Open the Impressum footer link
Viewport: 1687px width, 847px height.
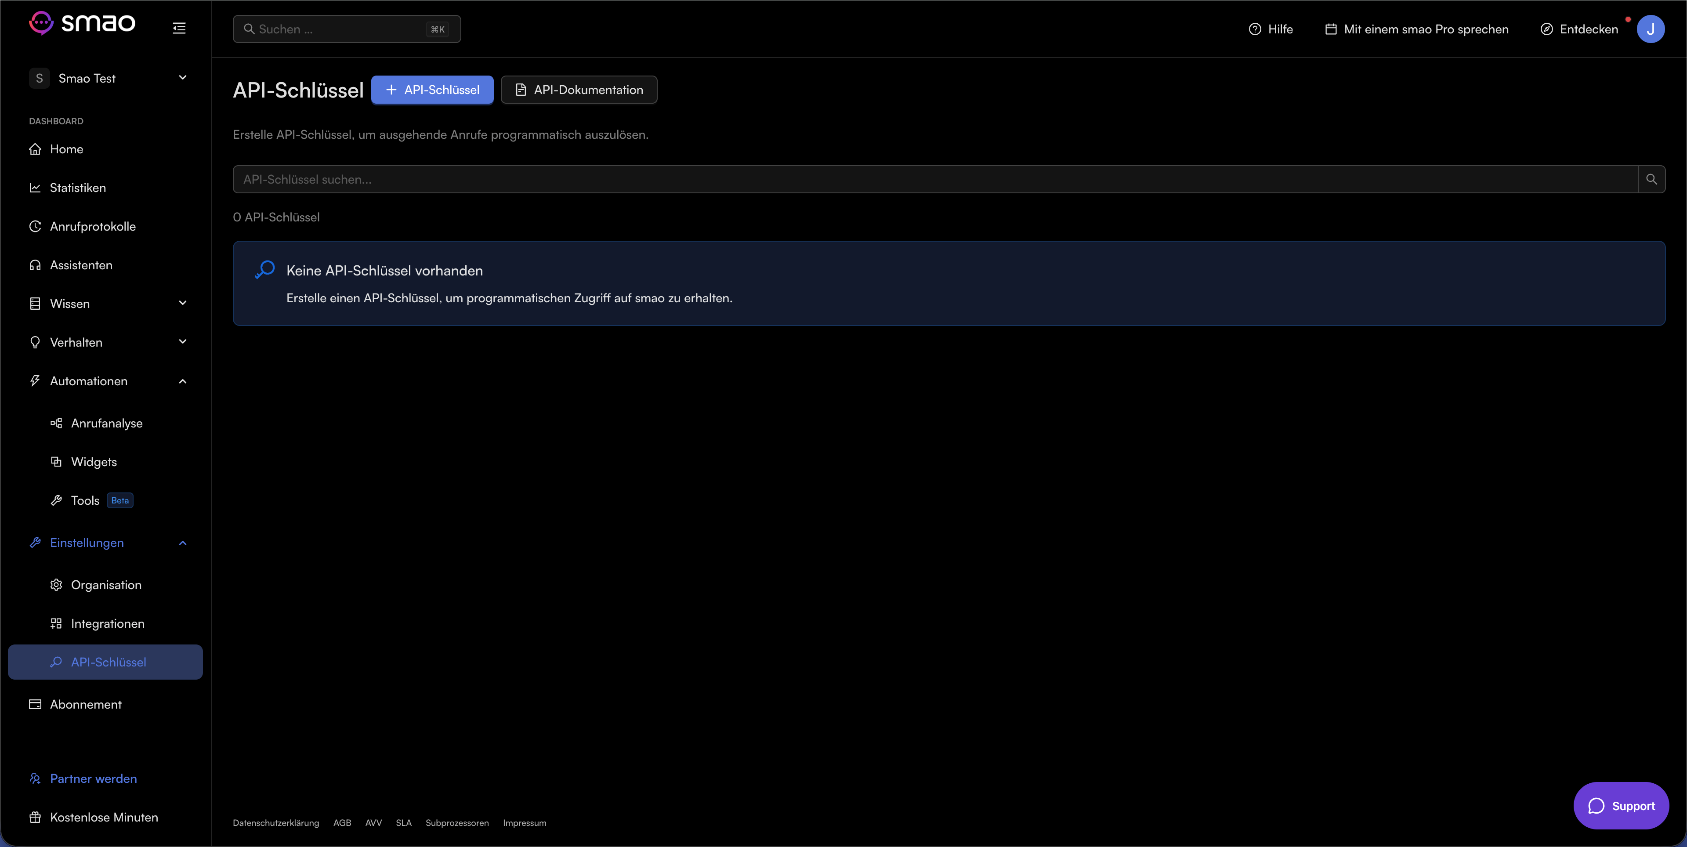525,823
